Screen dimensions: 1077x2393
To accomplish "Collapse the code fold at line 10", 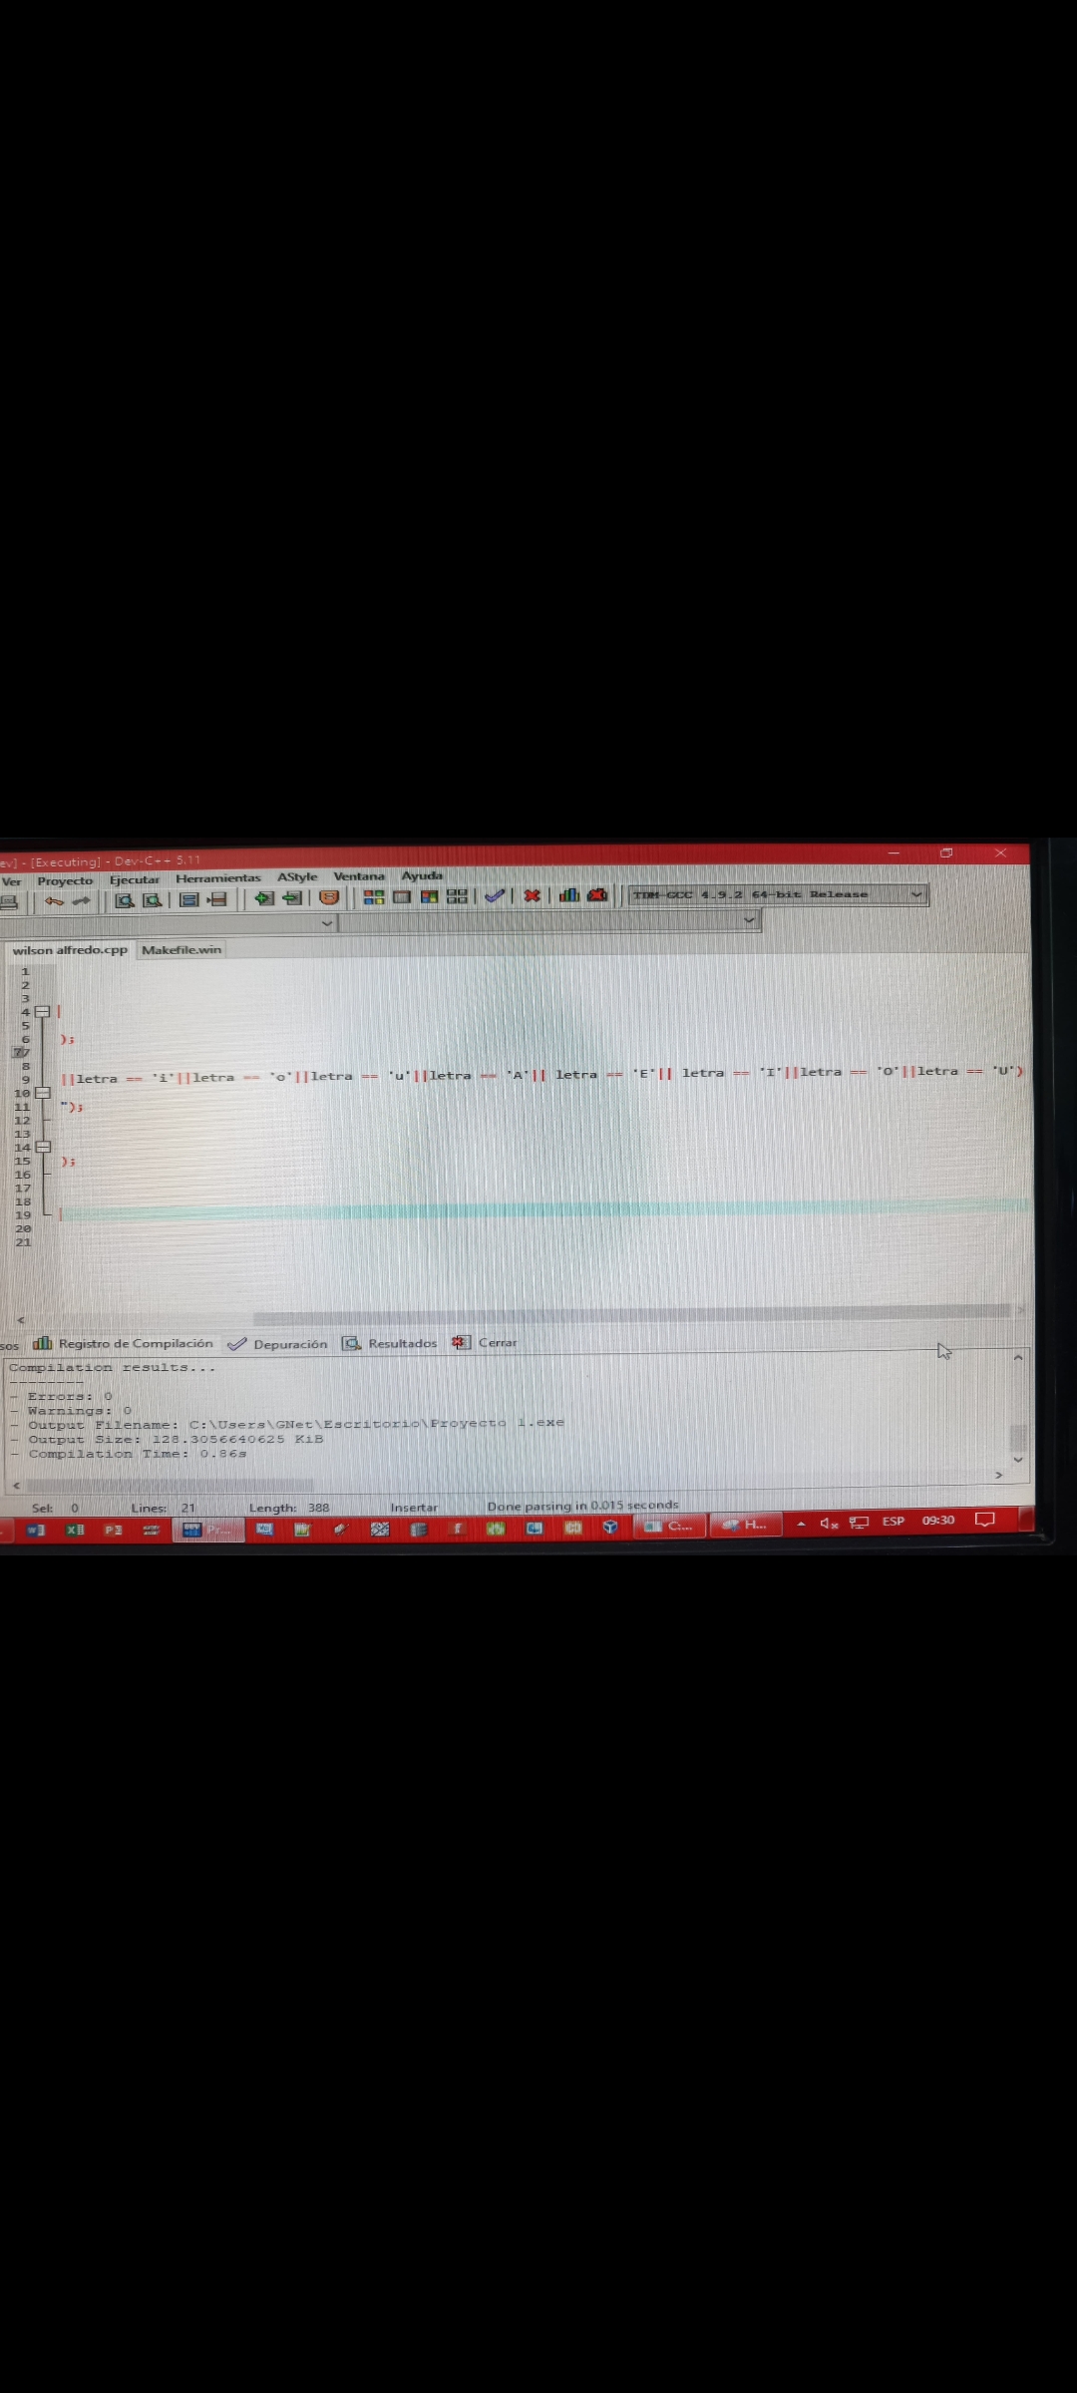I will point(43,1093).
